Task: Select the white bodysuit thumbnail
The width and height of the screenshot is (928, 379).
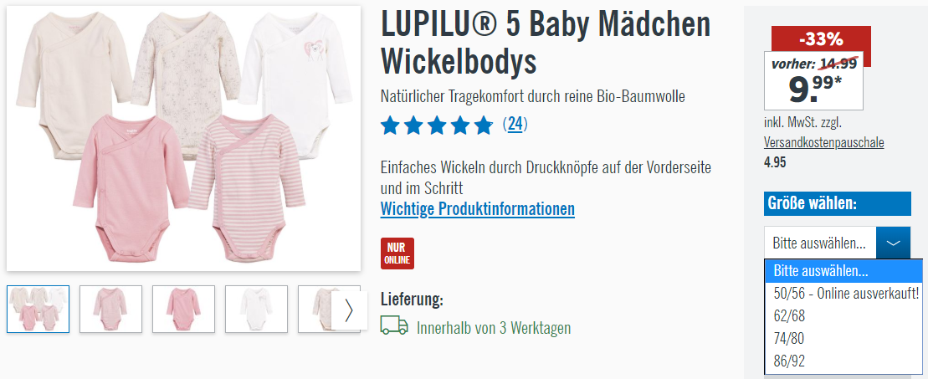Action: [x=256, y=309]
